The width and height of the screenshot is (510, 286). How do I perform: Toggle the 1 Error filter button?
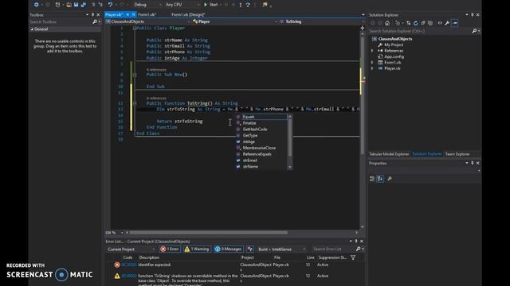pos(170,249)
